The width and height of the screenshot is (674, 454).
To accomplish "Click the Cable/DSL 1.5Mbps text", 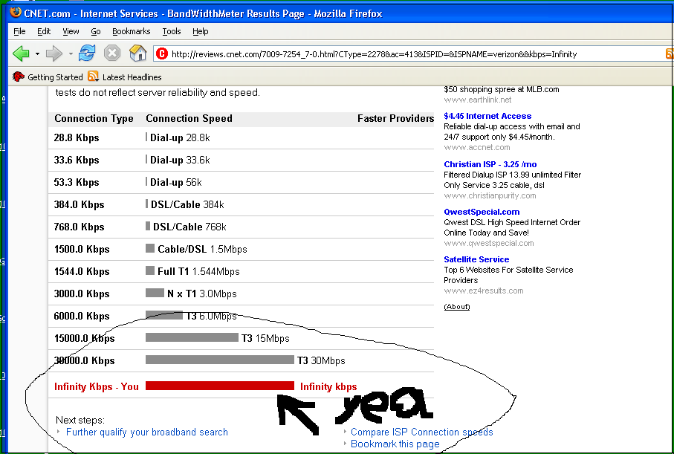I will pyautogui.click(x=202, y=250).
